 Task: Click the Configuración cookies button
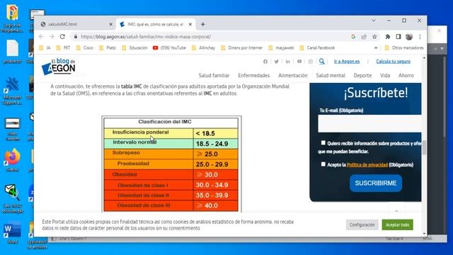362,225
